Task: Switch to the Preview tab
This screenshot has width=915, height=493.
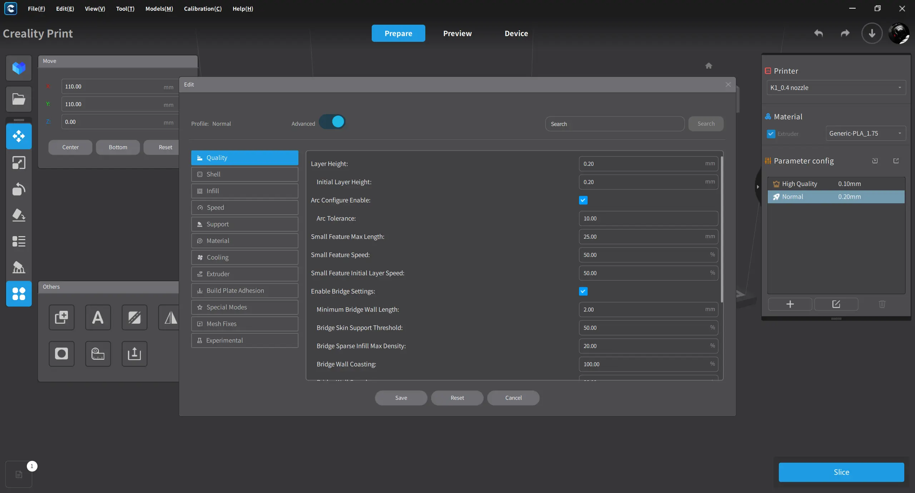Action: pyautogui.click(x=457, y=33)
